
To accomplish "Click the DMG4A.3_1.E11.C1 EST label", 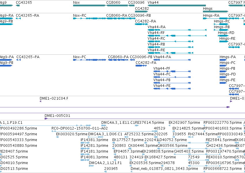I will pos(118,123).
